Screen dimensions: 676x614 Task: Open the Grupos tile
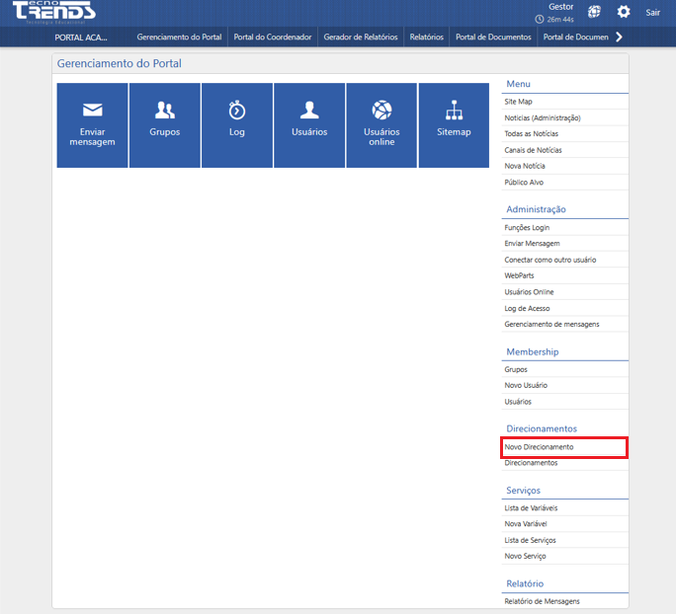point(164,124)
